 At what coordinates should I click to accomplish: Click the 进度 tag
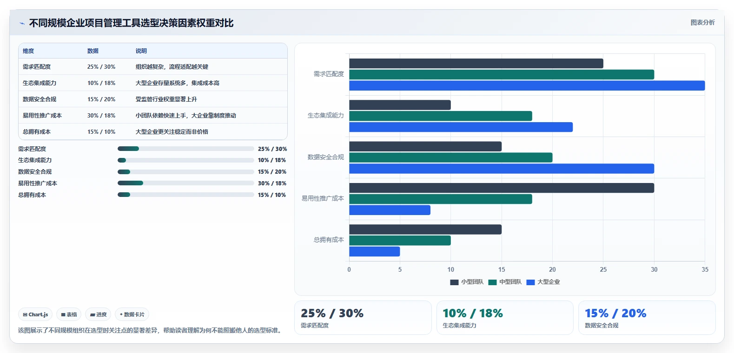tap(98, 314)
